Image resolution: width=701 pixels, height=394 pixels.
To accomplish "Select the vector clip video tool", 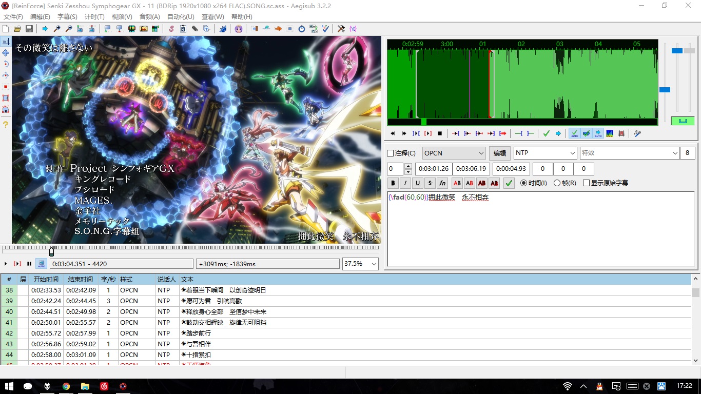I will coord(6,109).
